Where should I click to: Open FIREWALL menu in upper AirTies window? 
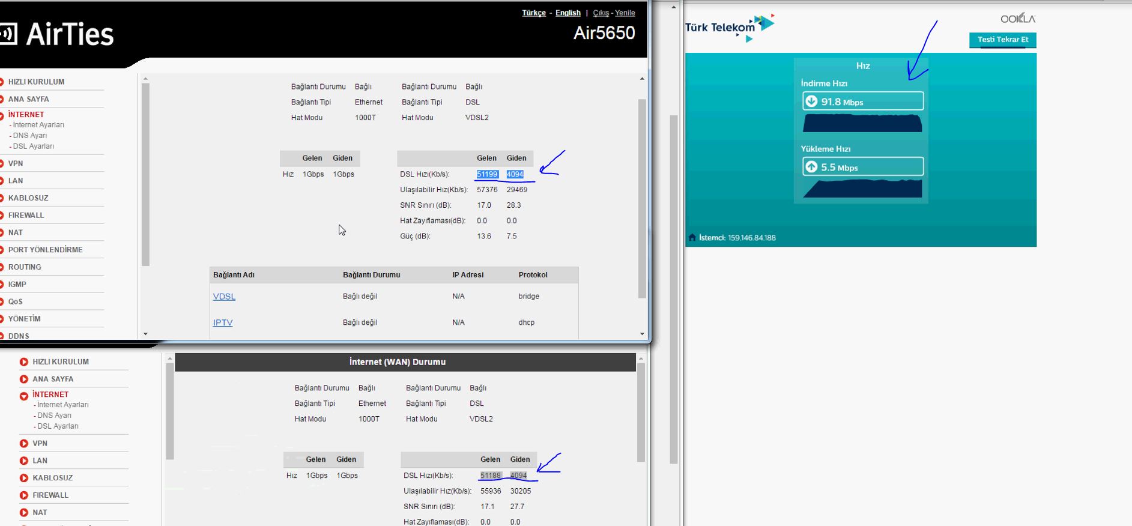click(26, 216)
